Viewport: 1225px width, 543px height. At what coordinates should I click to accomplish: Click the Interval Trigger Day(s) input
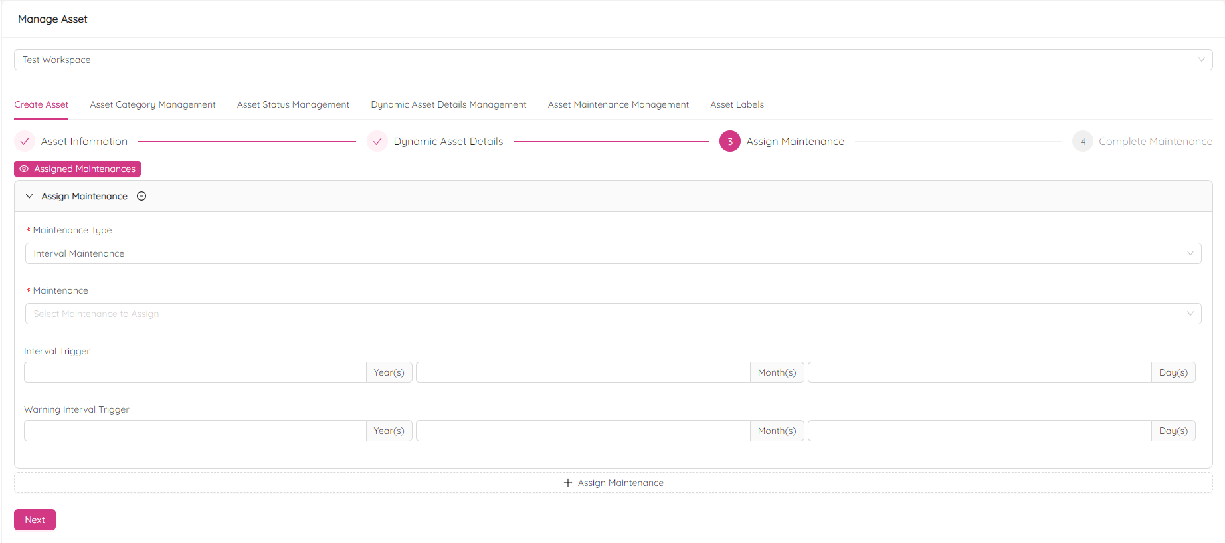coord(980,372)
